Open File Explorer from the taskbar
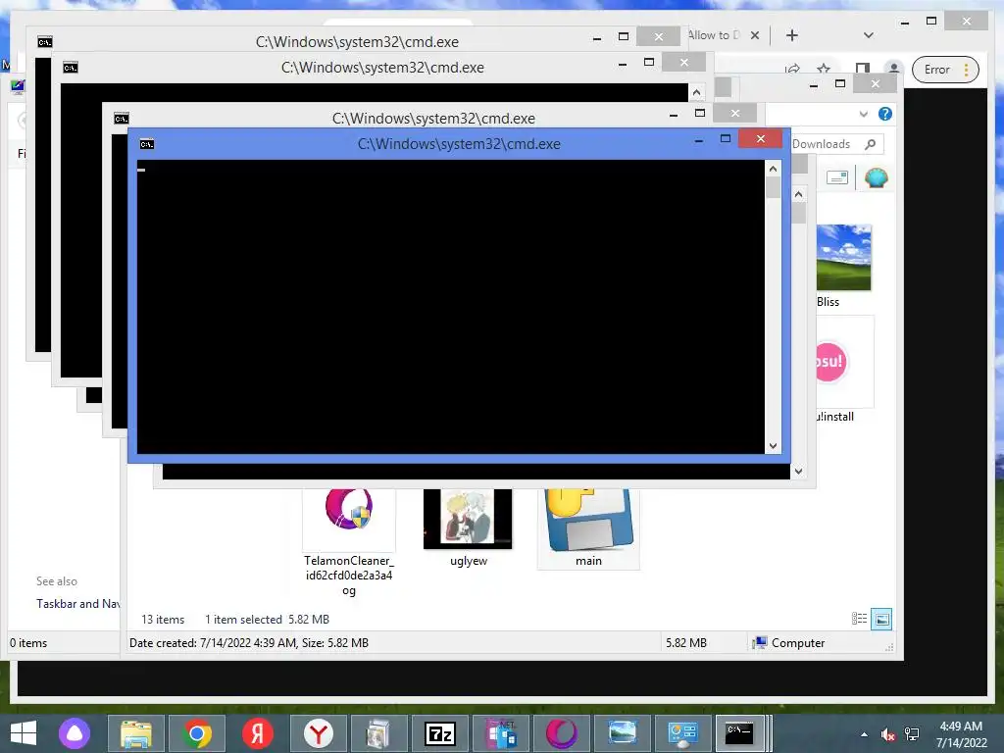This screenshot has height=753, width=1004. pos(135,733)
